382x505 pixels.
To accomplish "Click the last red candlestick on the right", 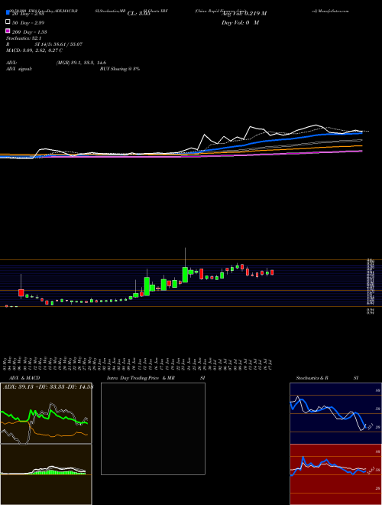I will point(272,272).
